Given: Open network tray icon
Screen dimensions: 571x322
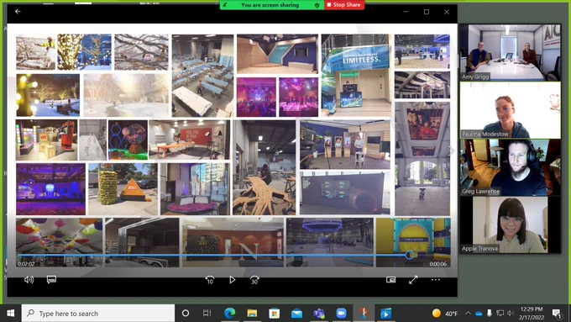Looking at the screenshot, I should tap(500, 314).
